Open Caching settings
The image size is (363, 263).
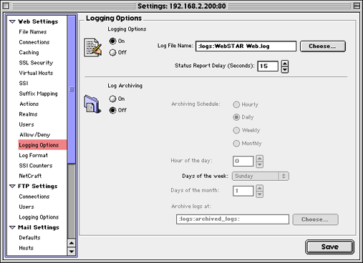coord(29,52)
